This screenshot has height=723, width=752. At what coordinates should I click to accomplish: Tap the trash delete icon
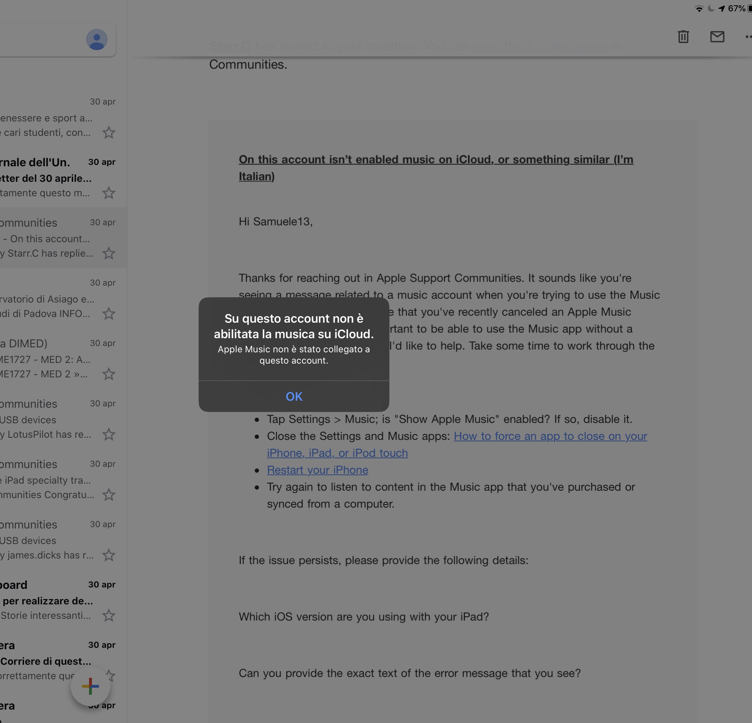683,37
